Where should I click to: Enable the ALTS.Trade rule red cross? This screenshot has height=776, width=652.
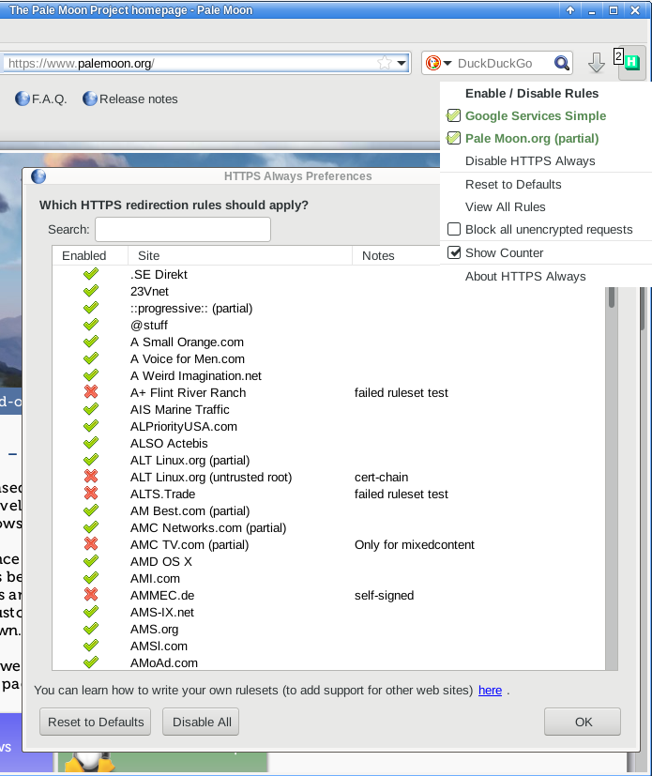click(90, 494)
